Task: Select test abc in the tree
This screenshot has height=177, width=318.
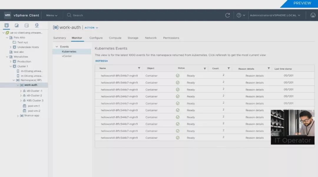Action: click(19, 52)
